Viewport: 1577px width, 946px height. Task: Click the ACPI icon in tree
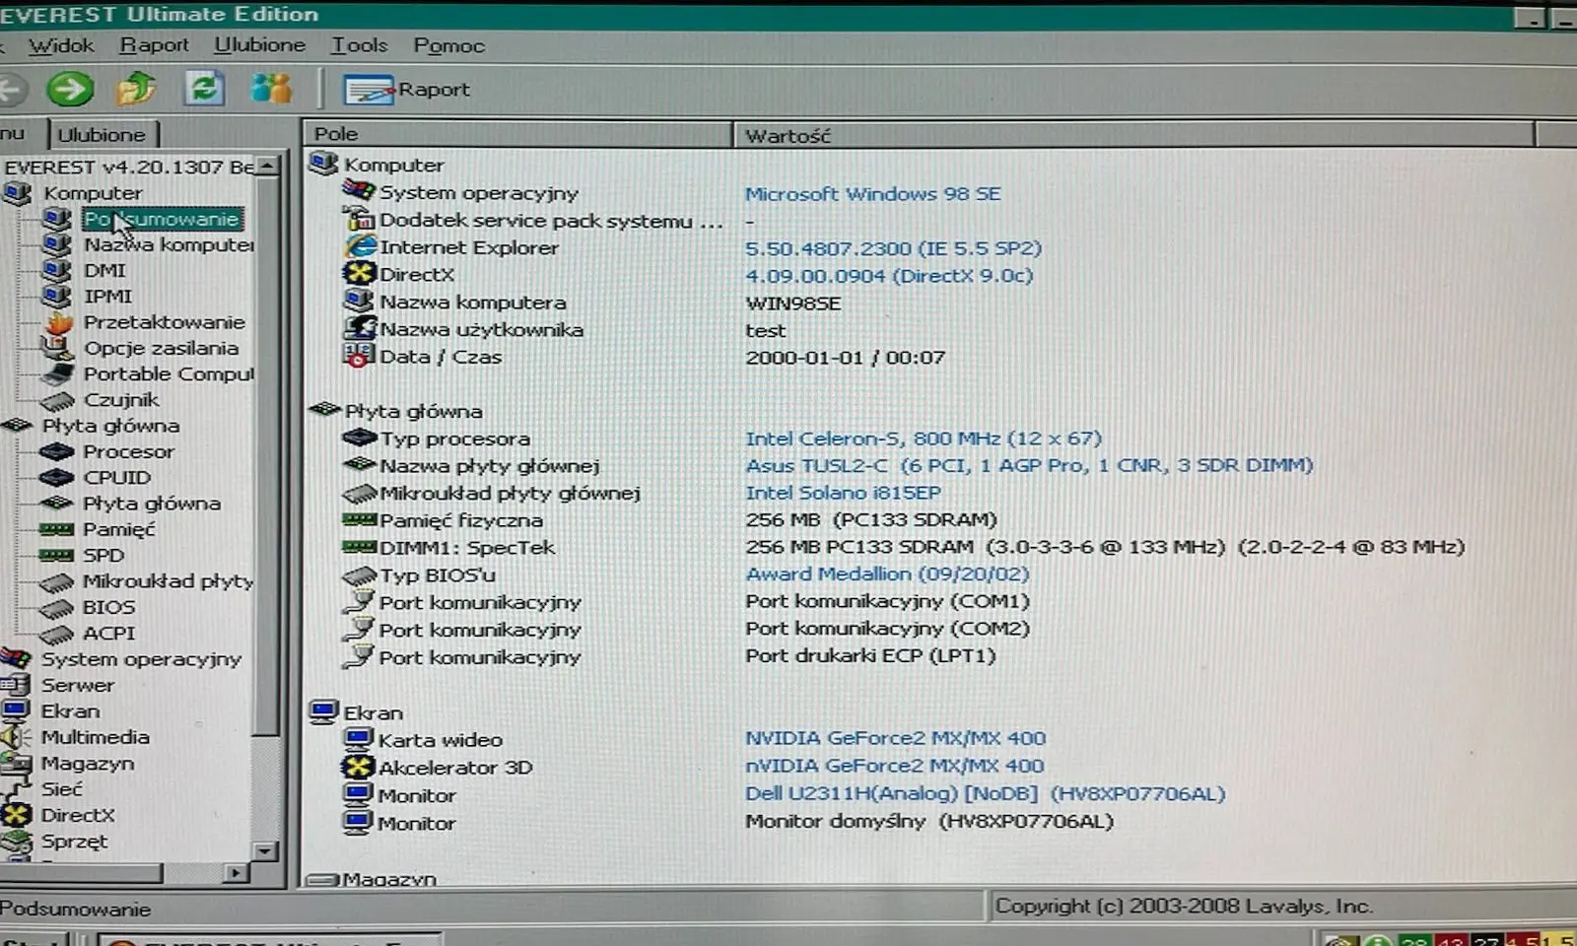(x=56, y=634)
